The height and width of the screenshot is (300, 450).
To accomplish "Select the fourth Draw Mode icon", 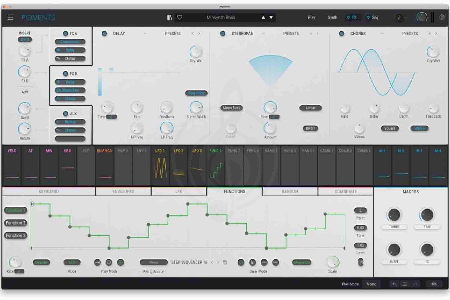I will [275, 262].
